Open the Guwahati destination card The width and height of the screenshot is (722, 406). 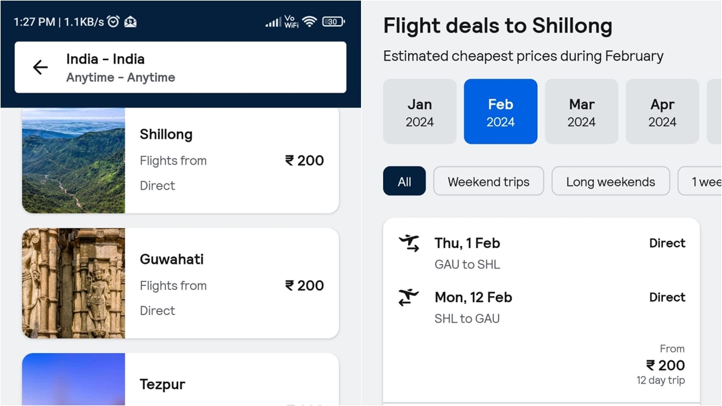tap(232, 284)
